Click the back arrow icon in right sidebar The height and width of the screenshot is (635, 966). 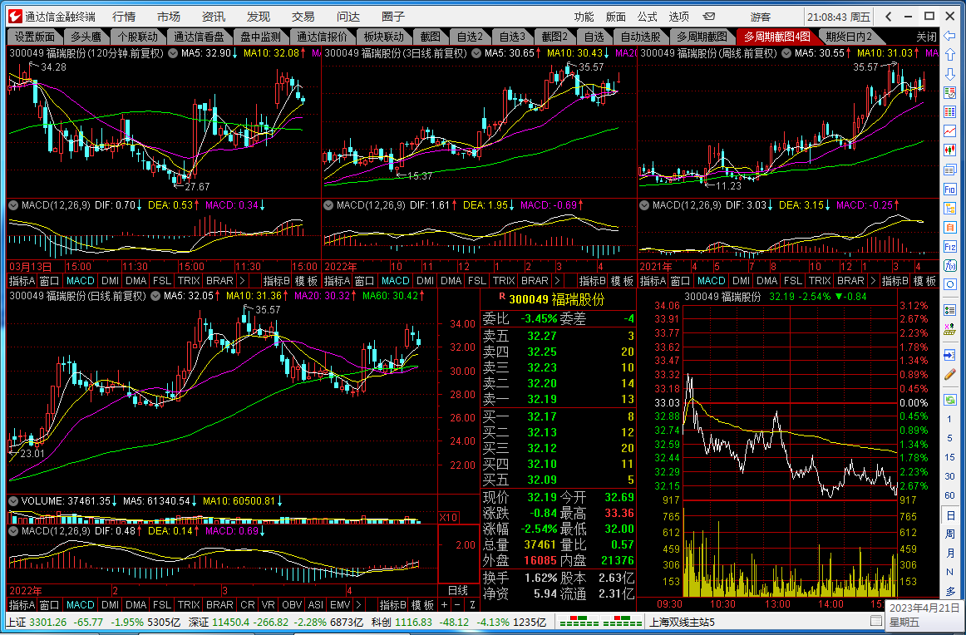(950, 36)
